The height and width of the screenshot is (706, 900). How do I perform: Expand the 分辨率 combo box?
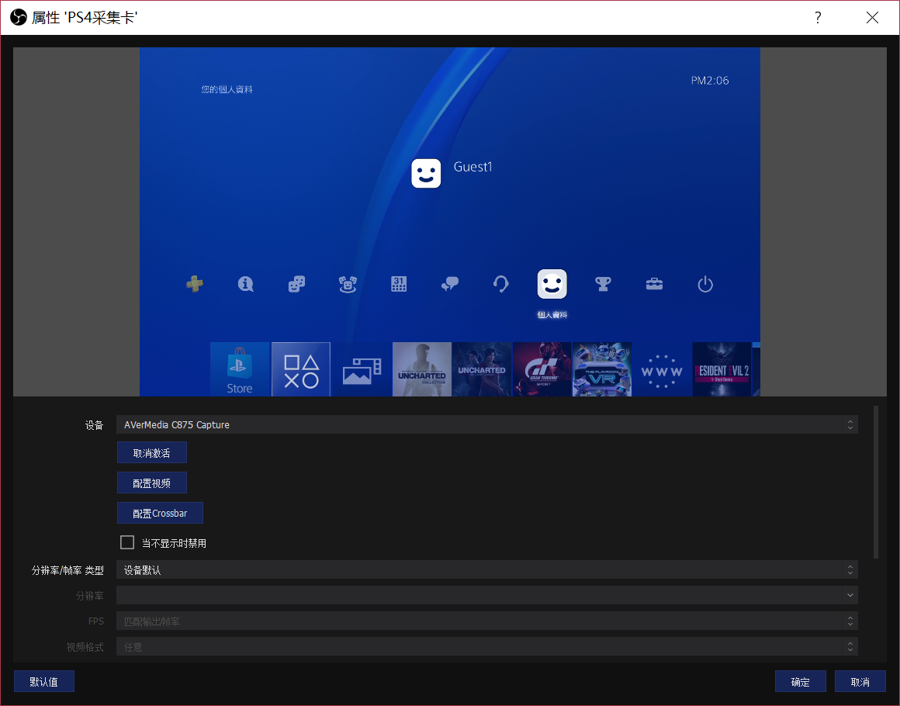point(487,595)
